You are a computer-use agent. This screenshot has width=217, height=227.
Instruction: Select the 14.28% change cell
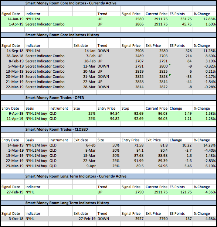pyautogui.click(x=209, y=145)
